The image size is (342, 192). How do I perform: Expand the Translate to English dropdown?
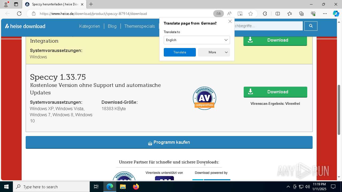[197, 40]
